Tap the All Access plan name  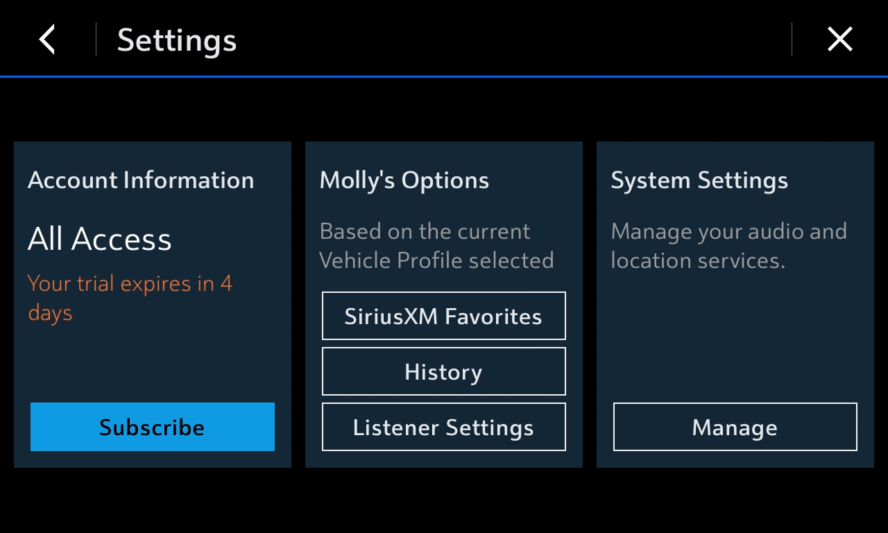[99, 239]
